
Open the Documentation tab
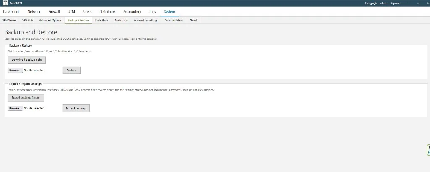pyautogui.click(x=173, y=20)
